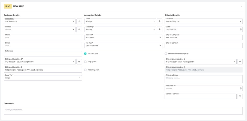Enable Ship to different company checkbox
This screenshot has width=247, height=121.
[166, 54]
